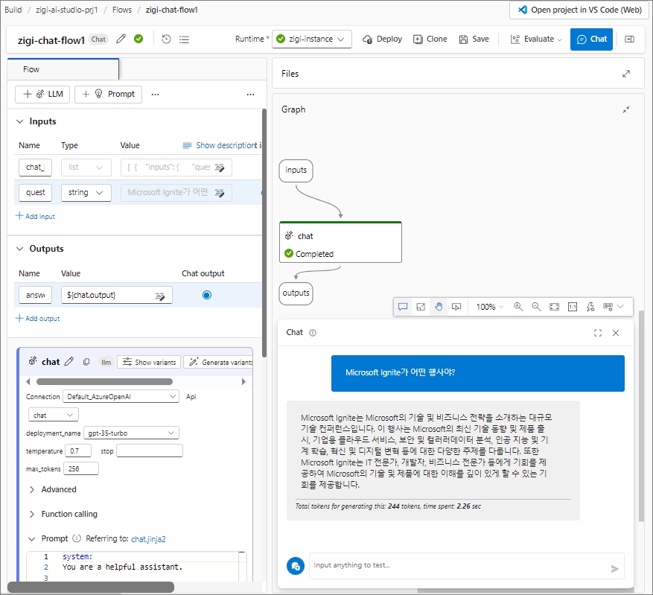Open Prompt info icon
The image size is (653, 595).
coord(77,538)
